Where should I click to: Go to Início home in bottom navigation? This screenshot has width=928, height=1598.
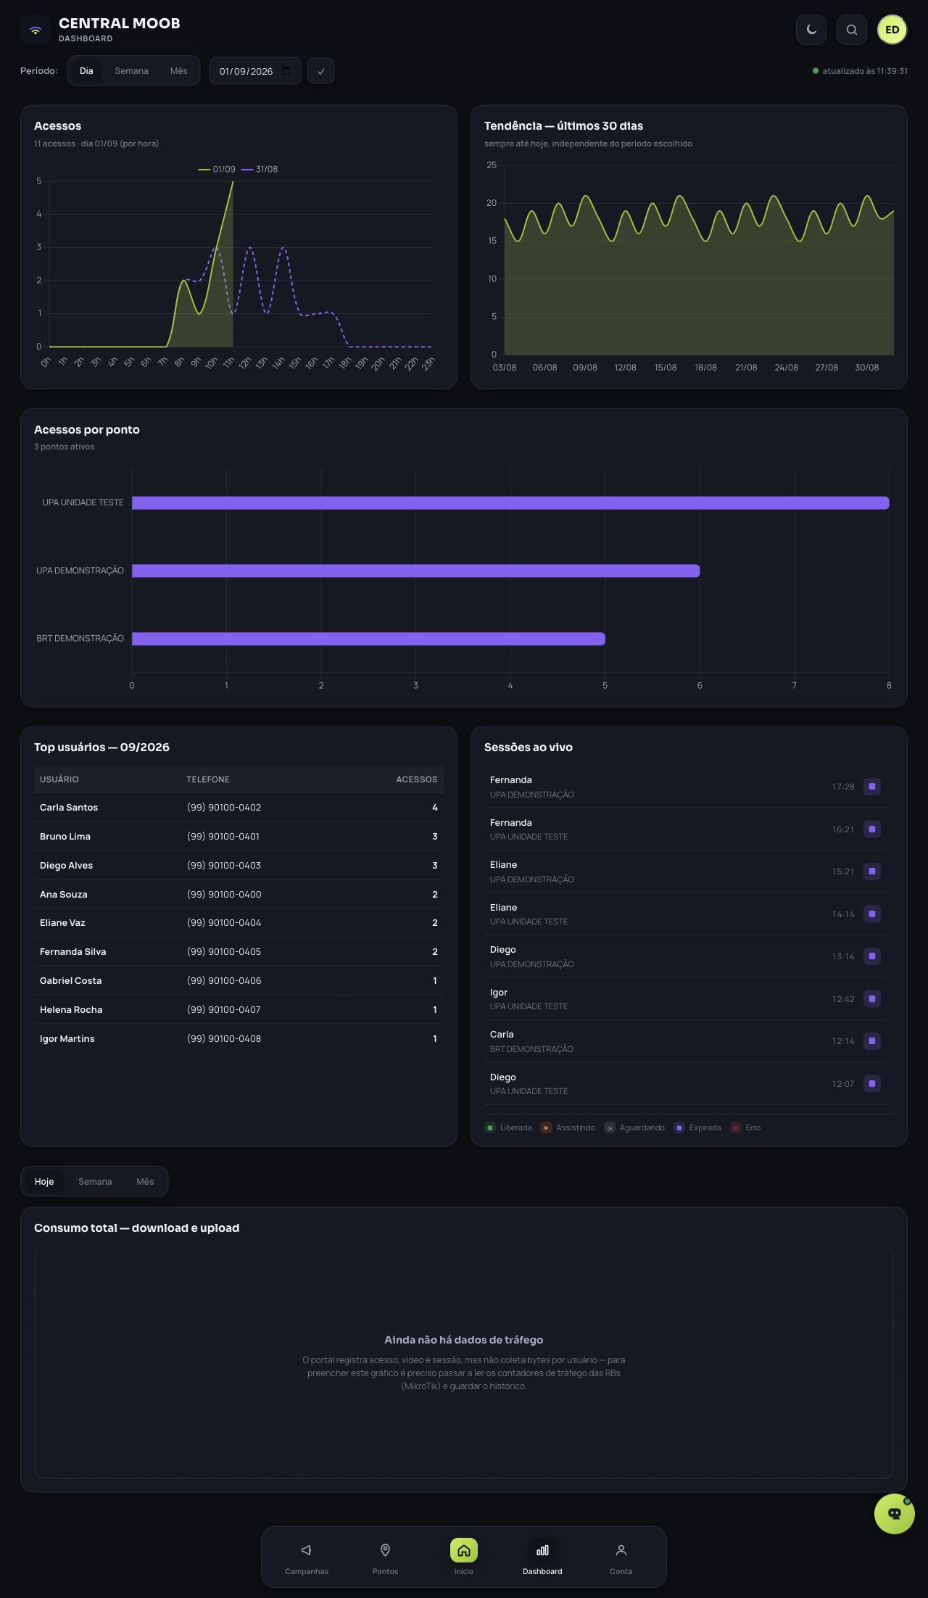[464, 1557]
